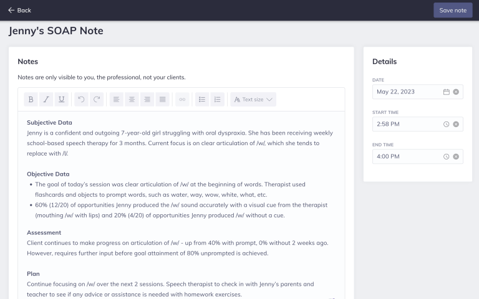Create a numbered list
Viewport: 479px width, 299px height.
pyautogui.click(x=217, y=100)
